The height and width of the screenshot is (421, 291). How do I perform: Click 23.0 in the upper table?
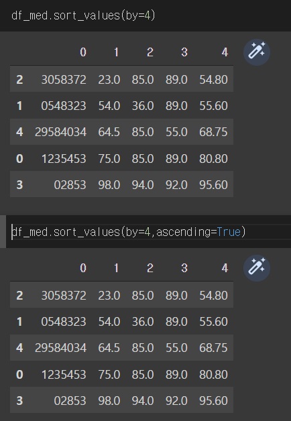[109, 80]
